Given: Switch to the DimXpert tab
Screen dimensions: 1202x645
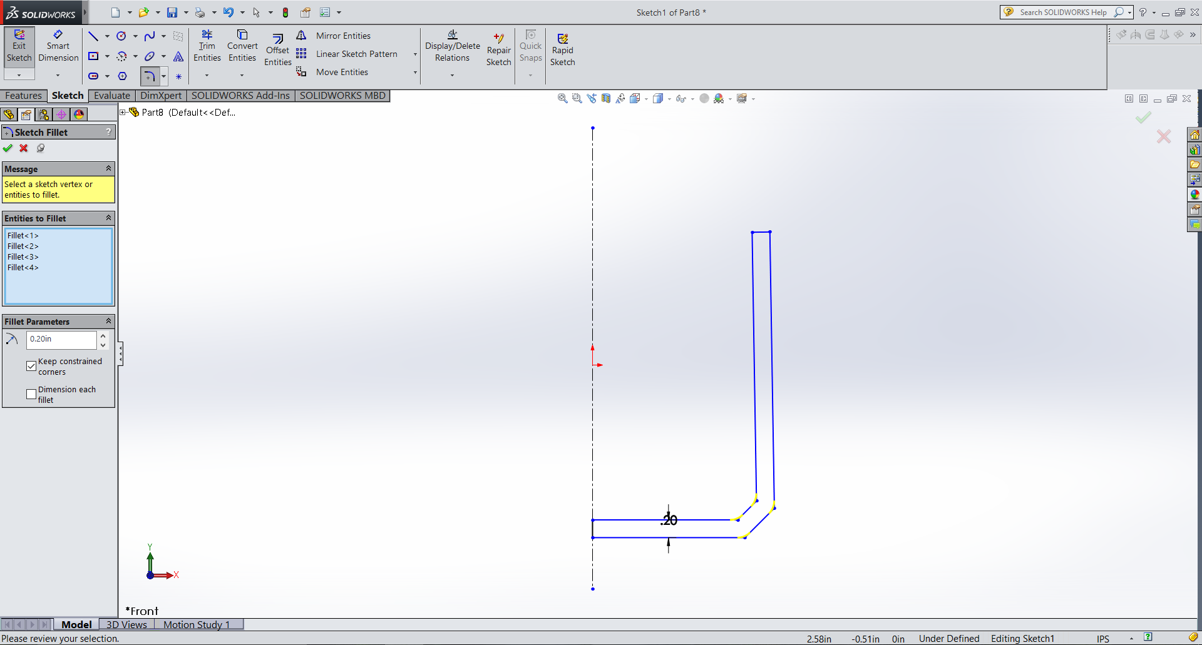Looking at the screenshot, I should pyautogui.click(x=161, y=96).
